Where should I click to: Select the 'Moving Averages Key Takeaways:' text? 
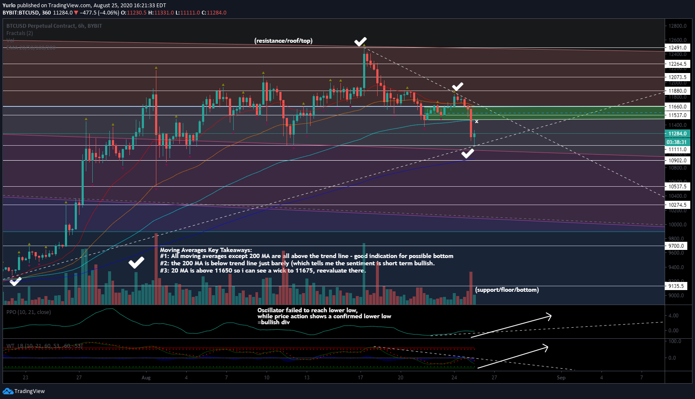point(206,250)
